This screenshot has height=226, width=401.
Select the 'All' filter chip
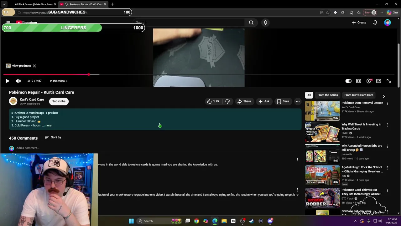309,95
